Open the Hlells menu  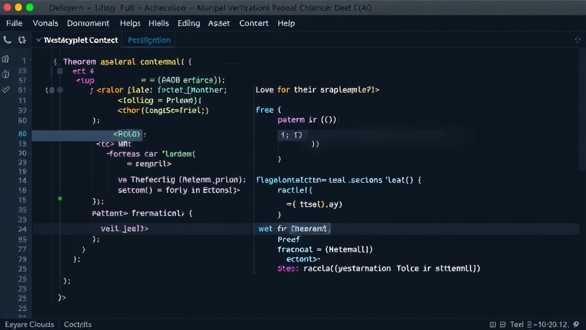tap(159, 23)
